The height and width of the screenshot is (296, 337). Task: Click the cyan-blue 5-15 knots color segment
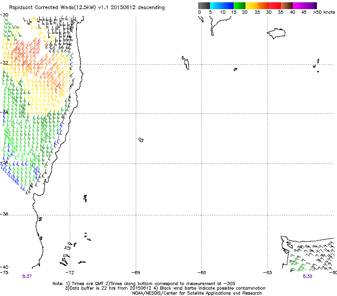(222, 5)
